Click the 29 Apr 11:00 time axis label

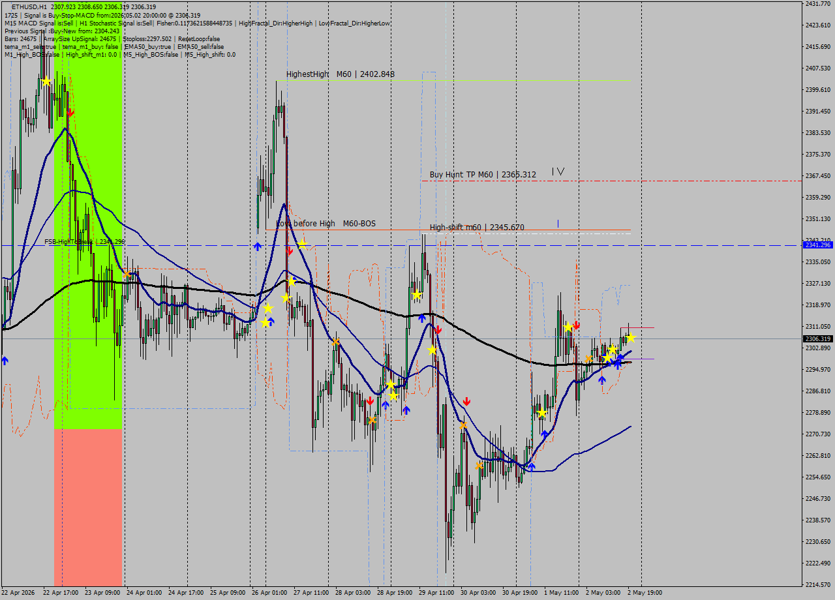tap(436, 593)
